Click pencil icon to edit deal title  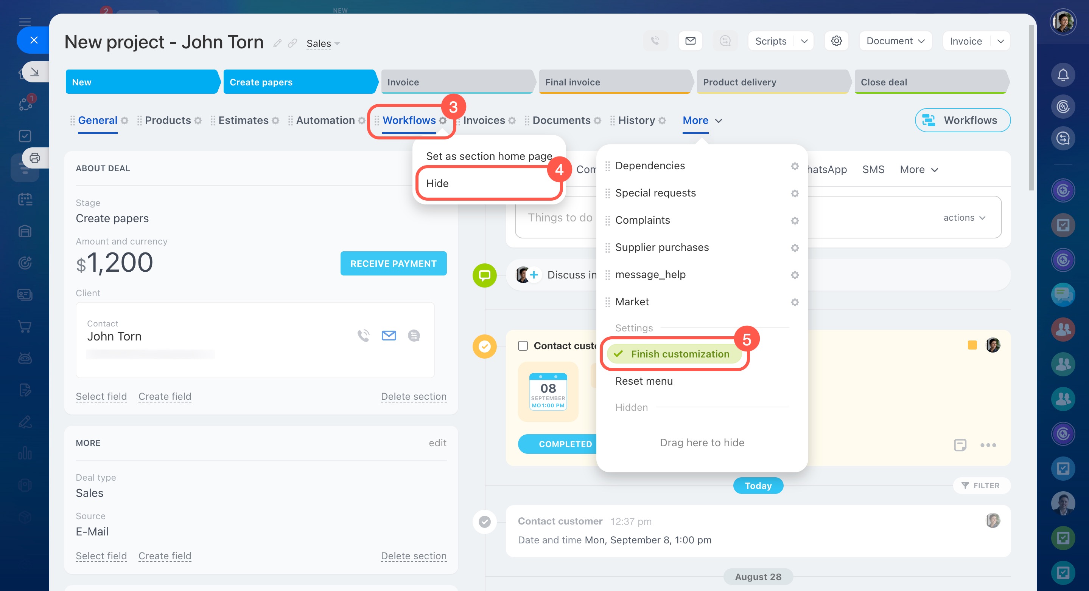tap(277, 43)
